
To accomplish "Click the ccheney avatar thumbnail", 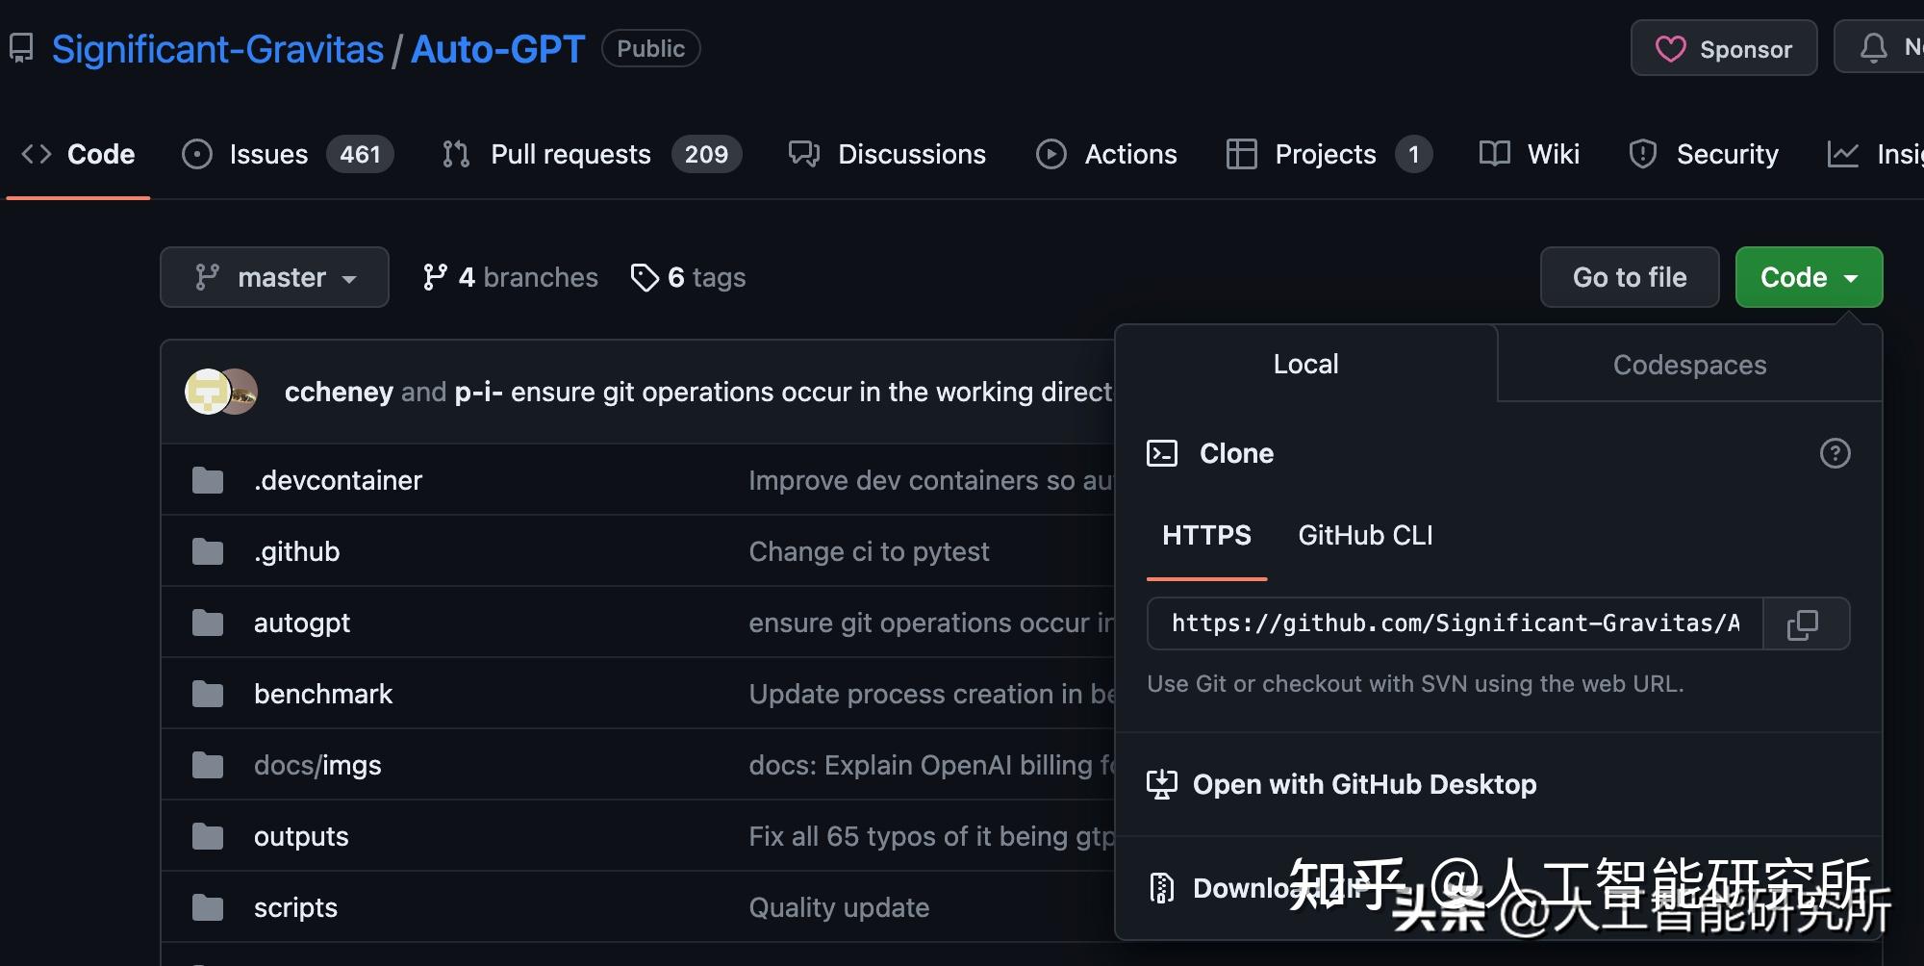I will click(207, 392).
